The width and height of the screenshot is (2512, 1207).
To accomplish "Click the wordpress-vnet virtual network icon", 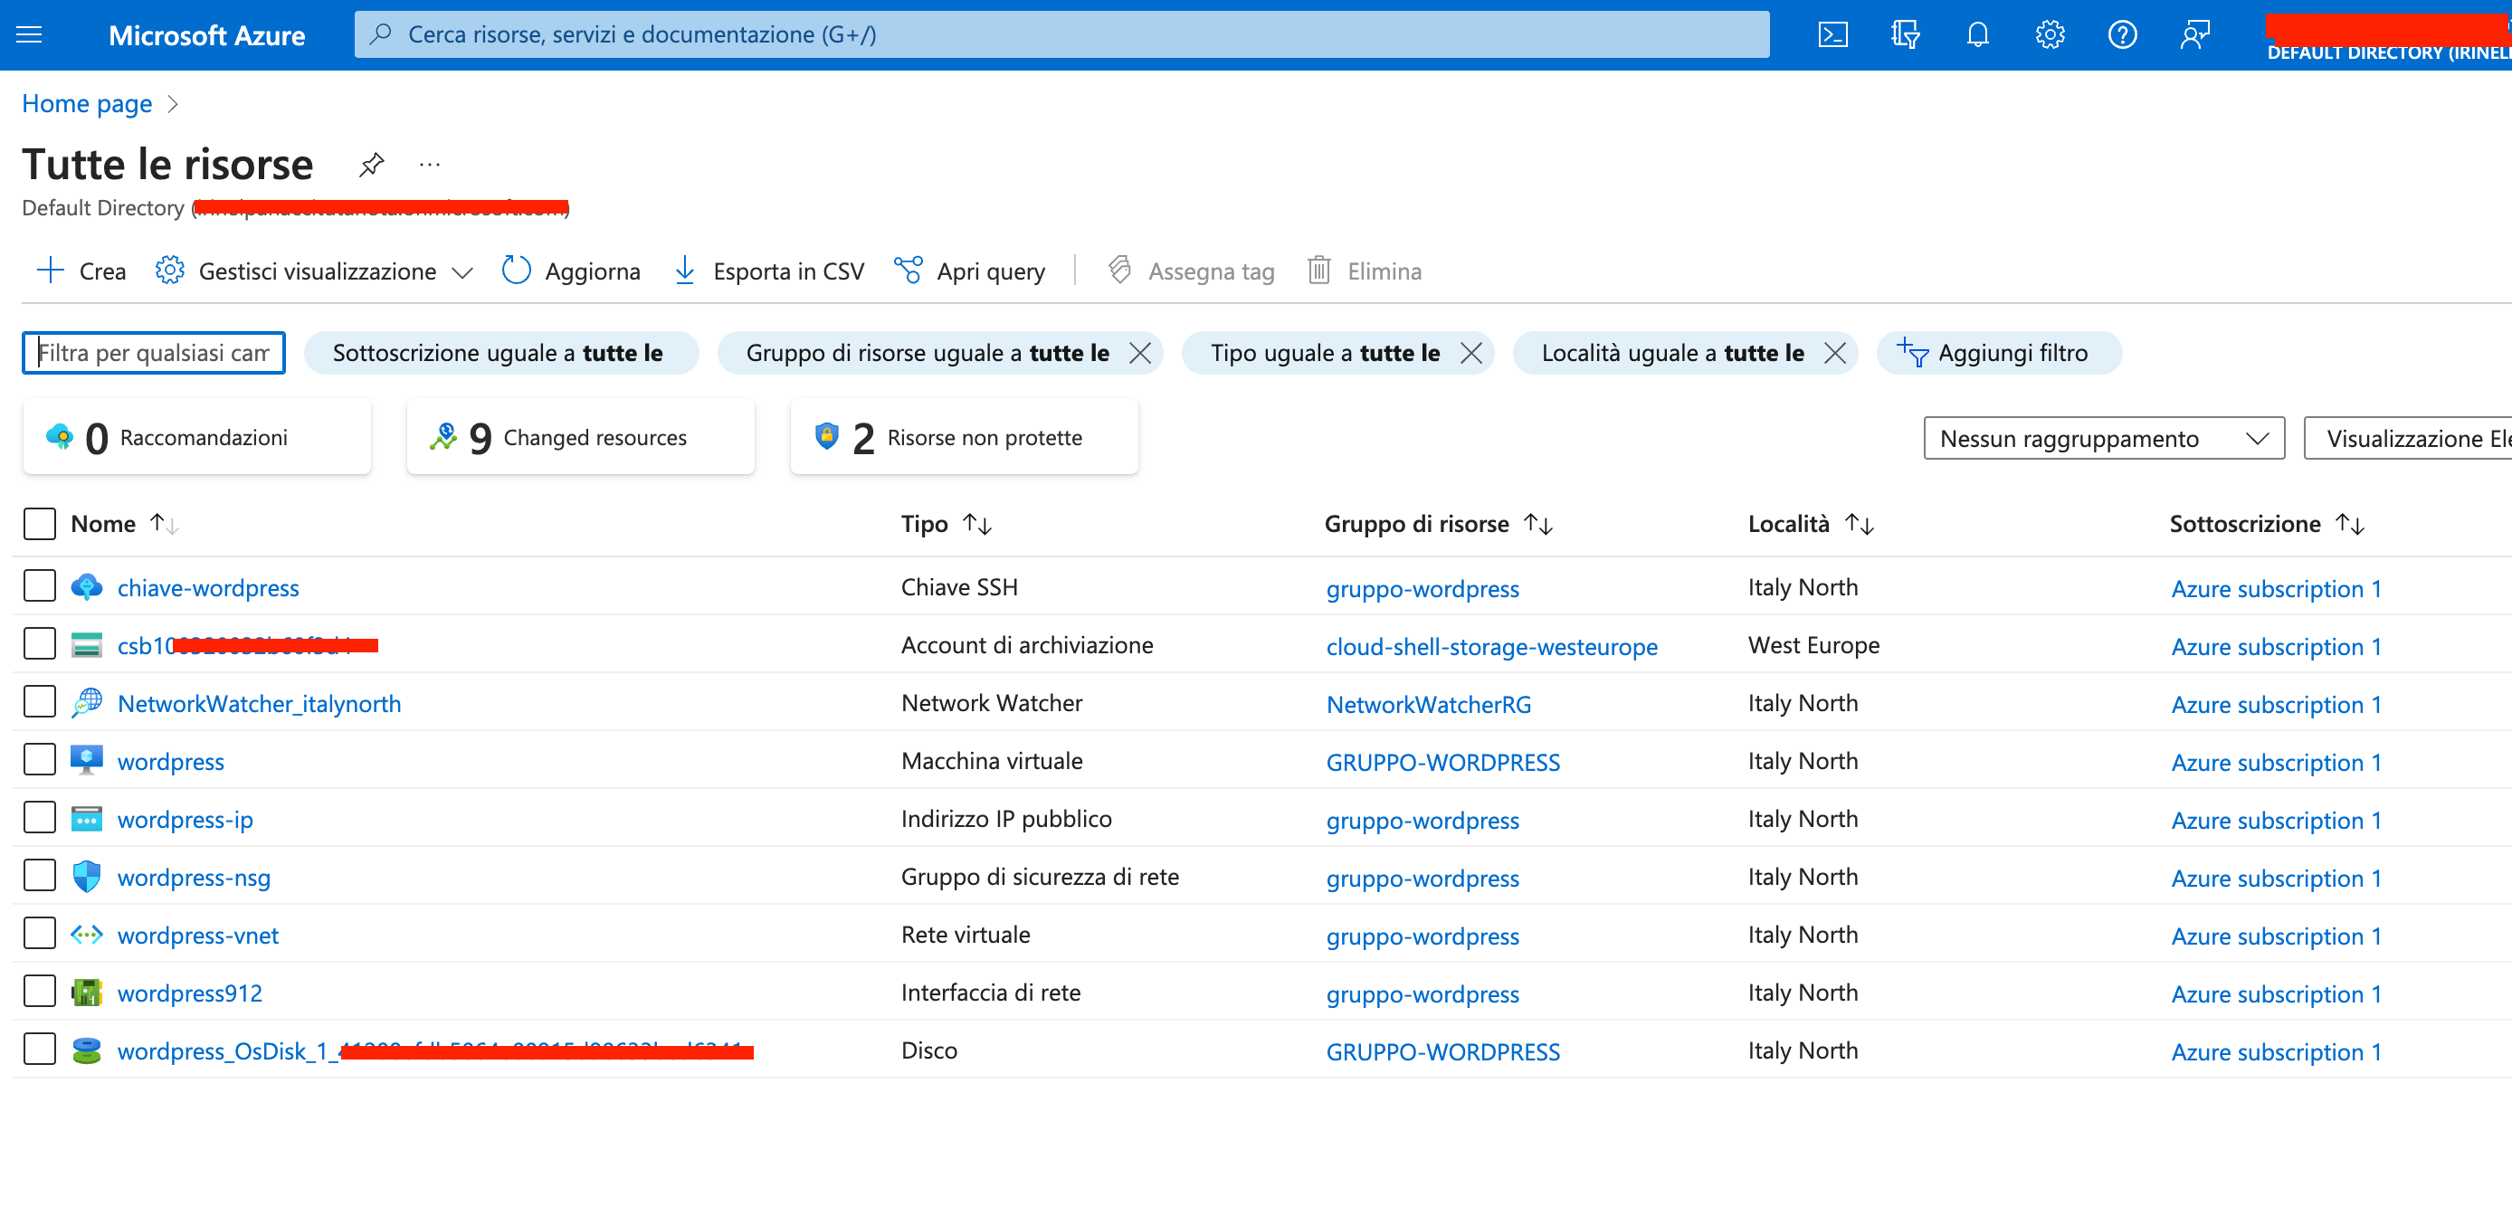I will click(x=87, y=934).
